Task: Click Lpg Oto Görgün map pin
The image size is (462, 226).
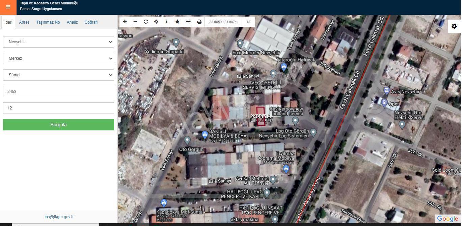Action: [314, 132]
